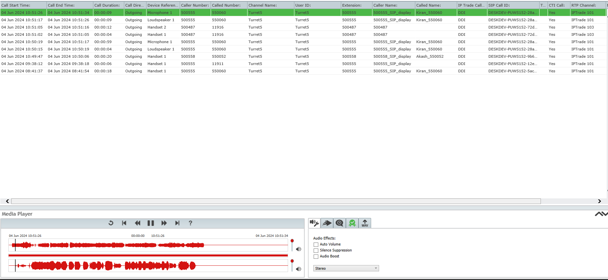Select the call starting at 08:41:37
This screenshot has height=280, width=608.
tap(303, 71)
